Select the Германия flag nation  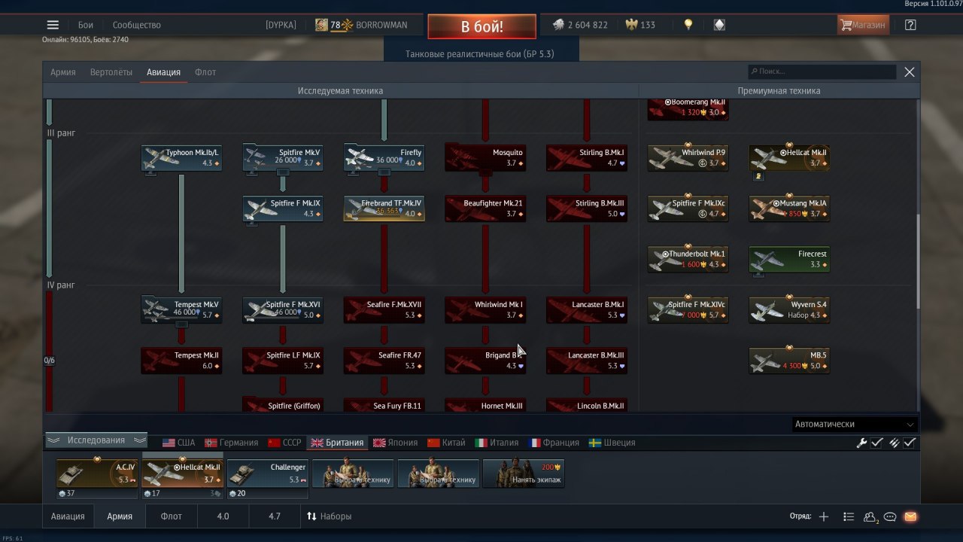231,443
